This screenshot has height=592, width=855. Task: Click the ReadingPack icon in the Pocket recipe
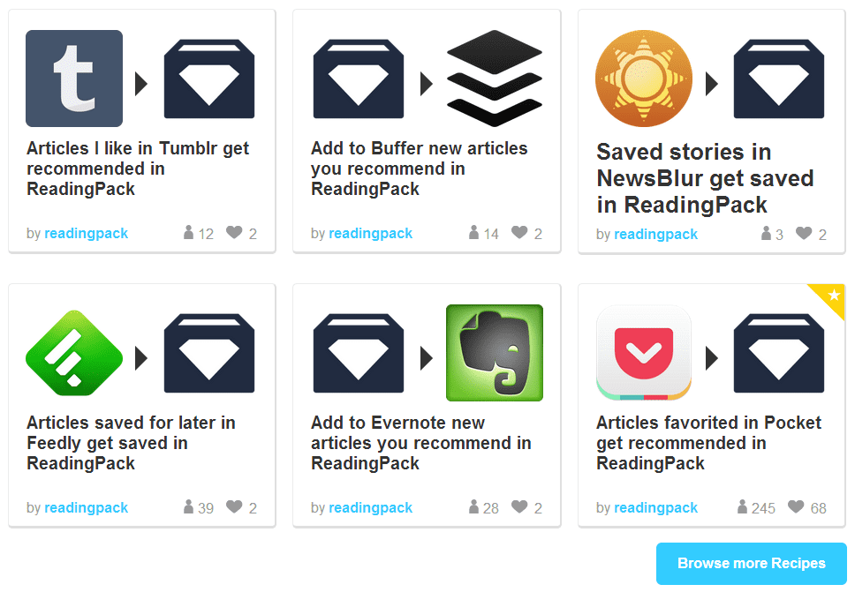[x=779, y=353]
